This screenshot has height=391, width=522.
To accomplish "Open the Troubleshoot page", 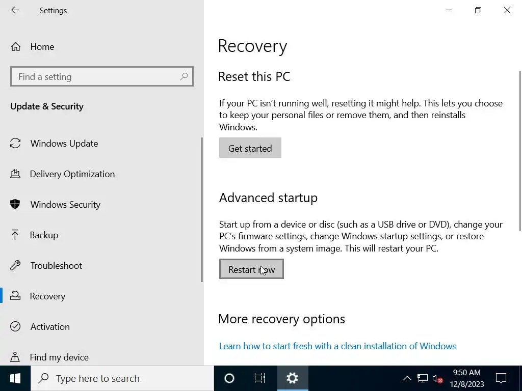I will point(102,265).
